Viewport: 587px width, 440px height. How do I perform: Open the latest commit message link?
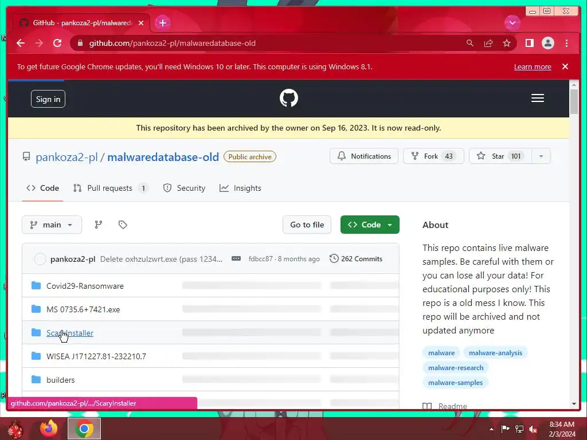point(161,259)
